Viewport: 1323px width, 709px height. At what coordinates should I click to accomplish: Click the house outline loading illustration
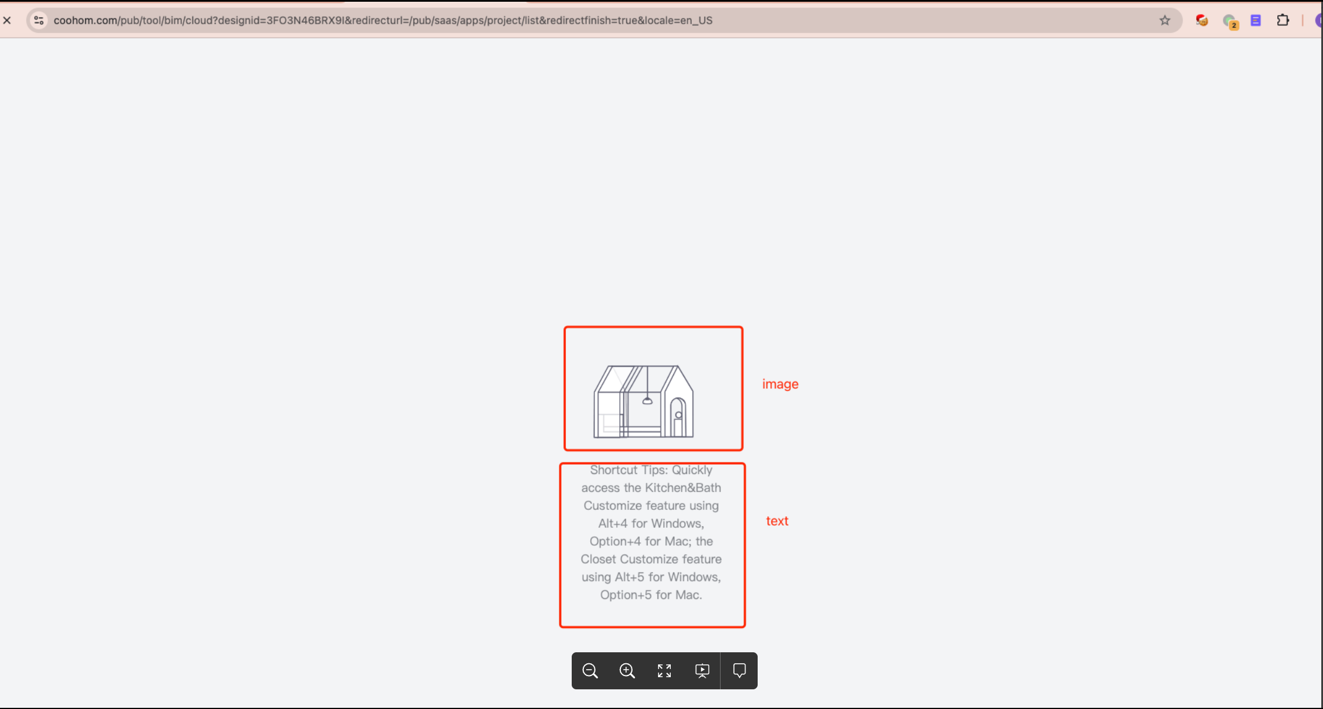click(x=644, y=401)
